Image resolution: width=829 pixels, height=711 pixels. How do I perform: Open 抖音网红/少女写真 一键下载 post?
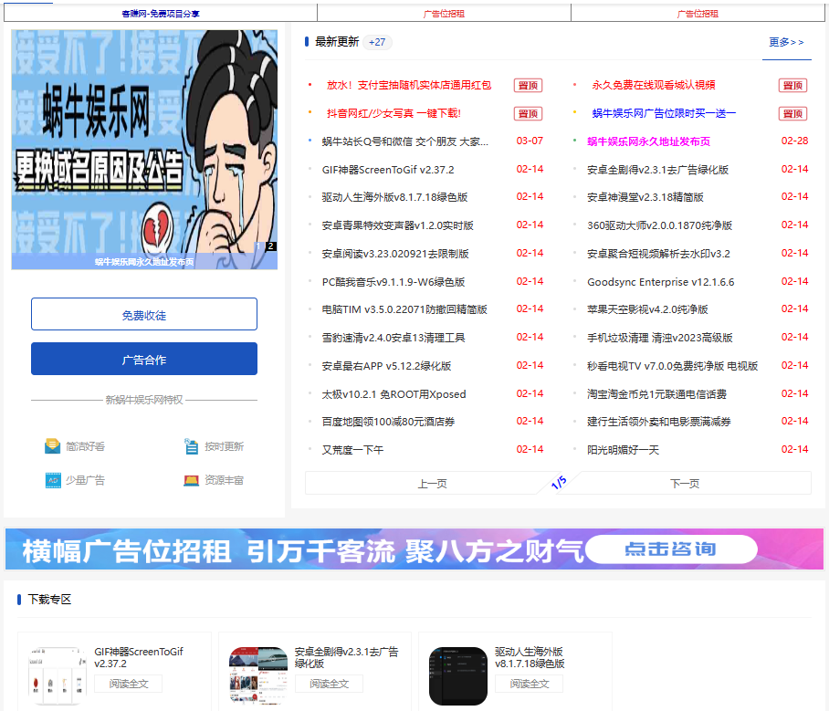point(394,113)
